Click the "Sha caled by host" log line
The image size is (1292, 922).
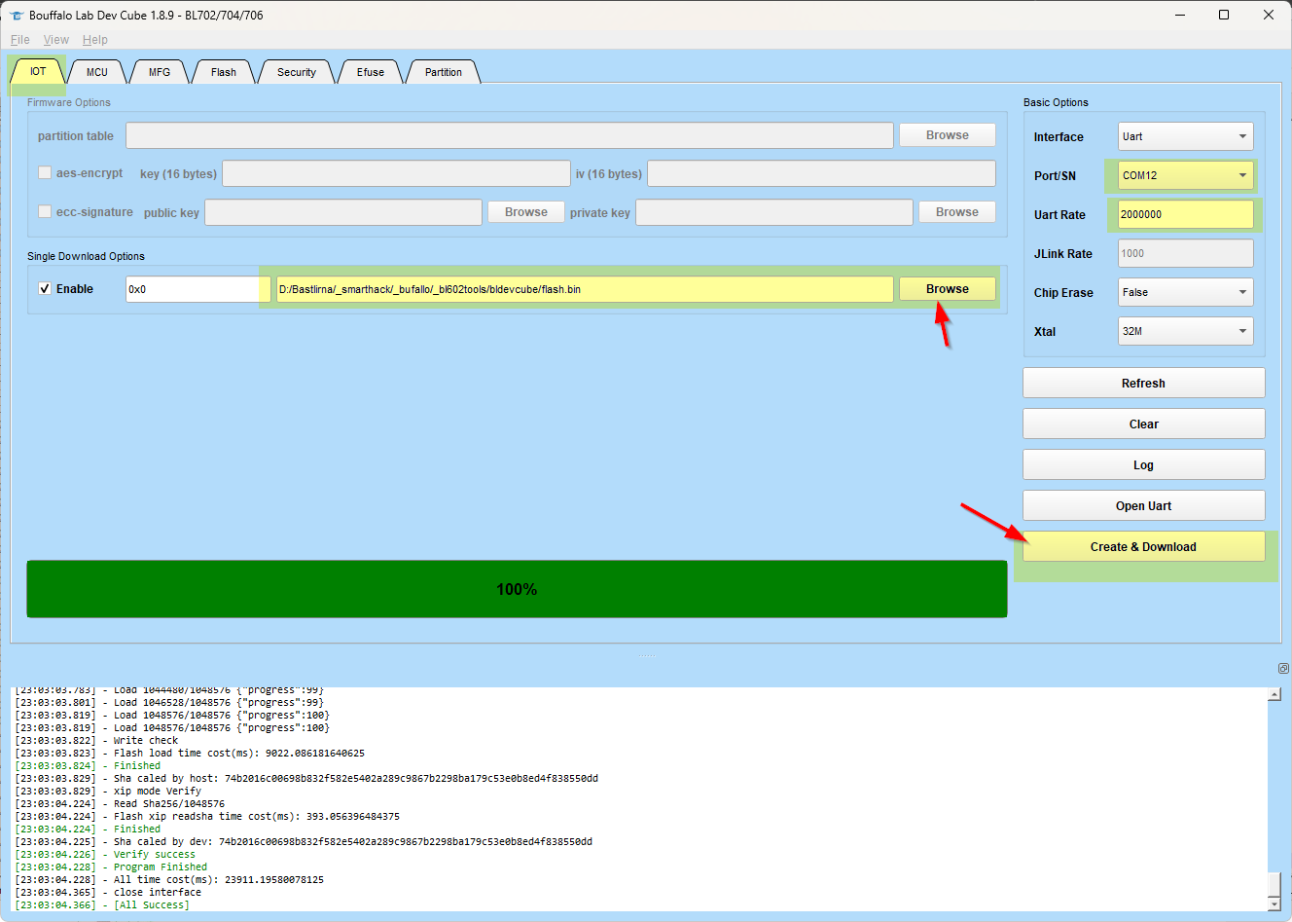[x=306, y=779]
